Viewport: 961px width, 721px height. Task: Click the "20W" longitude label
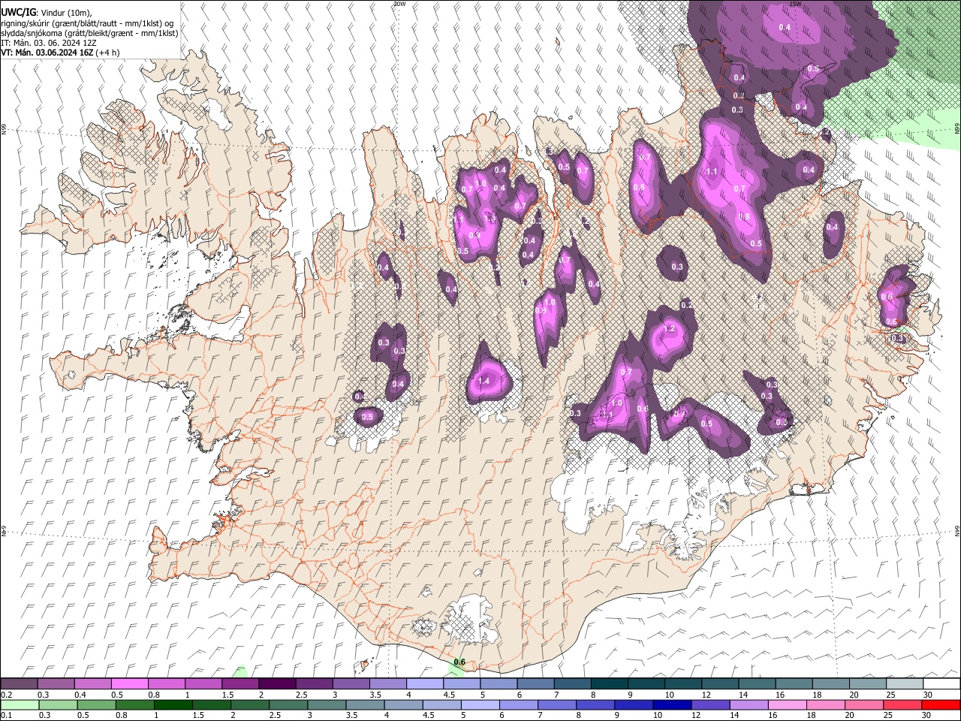coord(399,4)
